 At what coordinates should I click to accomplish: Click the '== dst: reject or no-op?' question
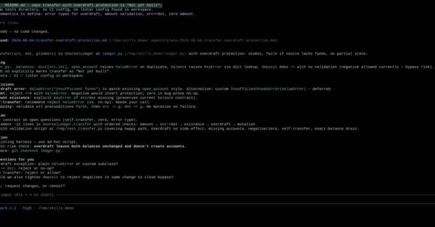point(27,169)
